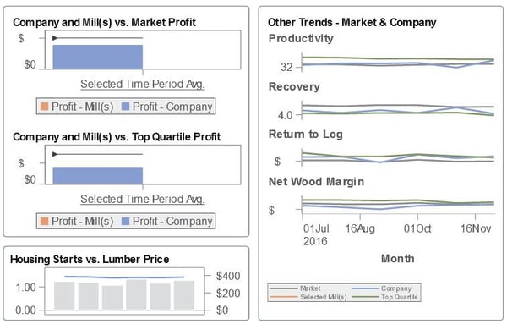Screen dimensions: 507x324
Task: Click the Selected Mill(s) legend entry
Action: [308, 297]
